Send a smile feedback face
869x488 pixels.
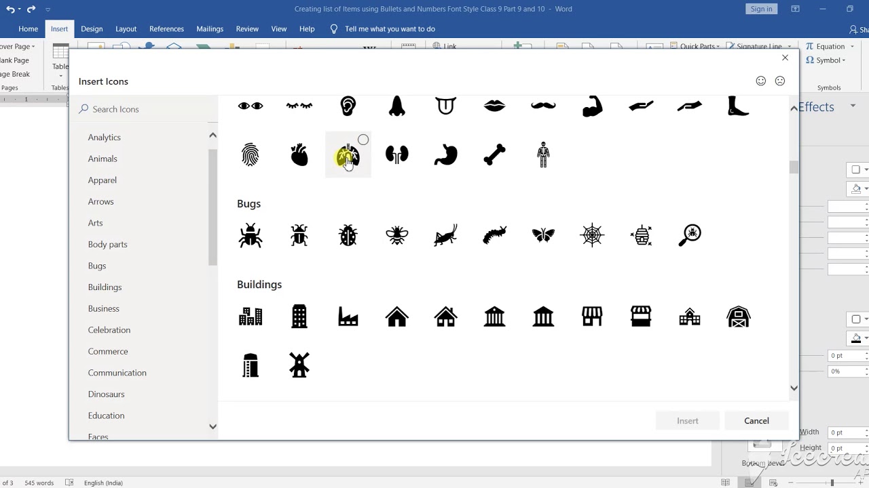(761, 81)
